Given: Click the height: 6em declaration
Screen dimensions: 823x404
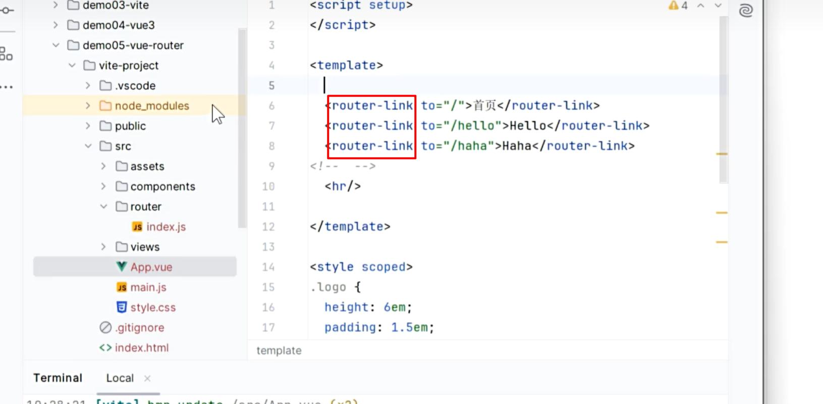Looking at the screenshot, I should (x=368, y=307).
